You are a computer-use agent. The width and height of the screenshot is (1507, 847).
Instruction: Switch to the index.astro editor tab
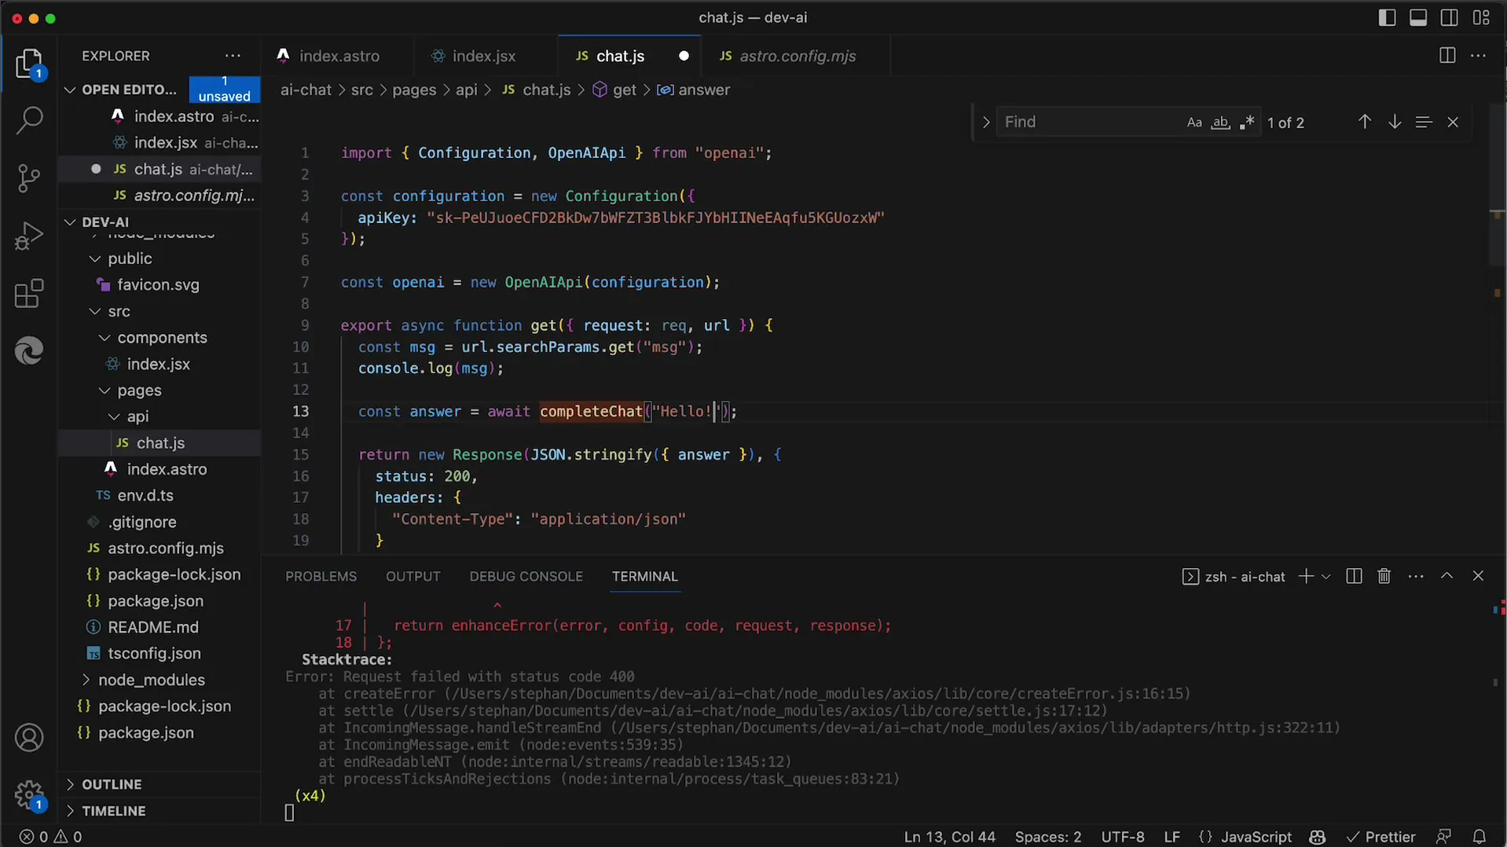click(x=339, y=57)
